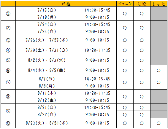Image resolution: width=168 pixels, height=129 pixels.
Task: Select the 8/23(火)・8/24(水) date cell
Action: tap(47, 123)
